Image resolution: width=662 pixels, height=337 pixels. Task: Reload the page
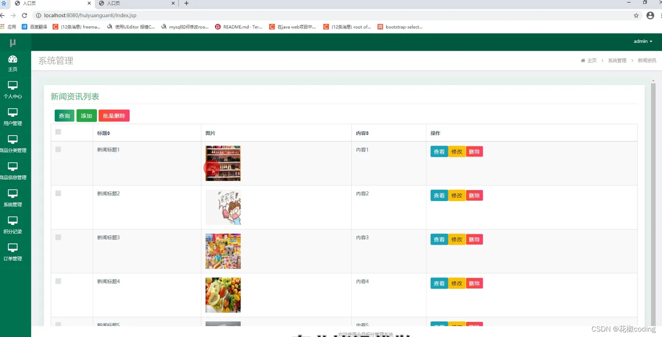(x=25, y=16)
